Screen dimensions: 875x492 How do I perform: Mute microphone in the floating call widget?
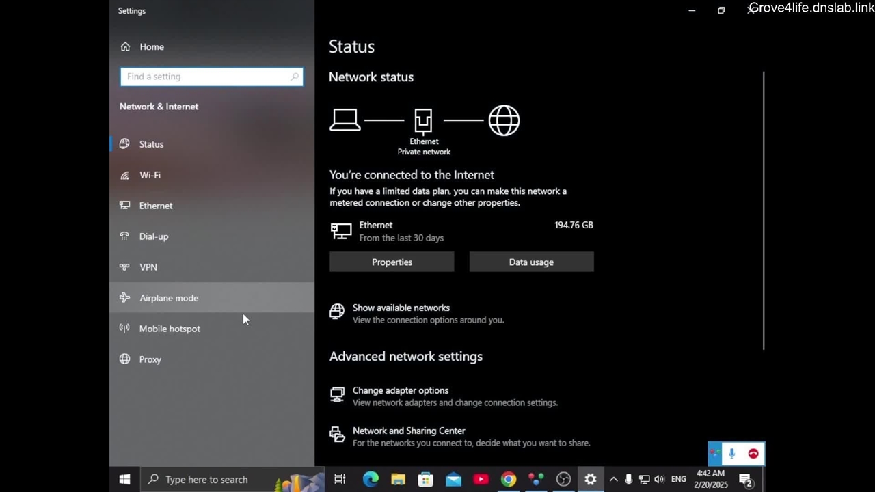731,454
